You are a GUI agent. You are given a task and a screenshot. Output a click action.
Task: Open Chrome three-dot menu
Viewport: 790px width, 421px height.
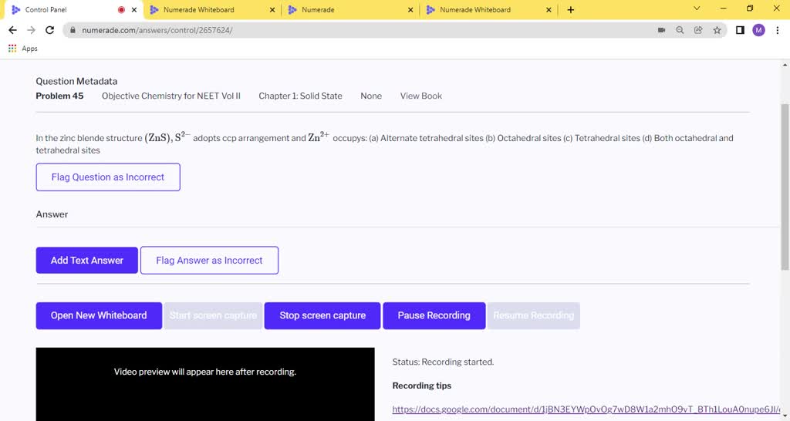(x=777, y=30)
